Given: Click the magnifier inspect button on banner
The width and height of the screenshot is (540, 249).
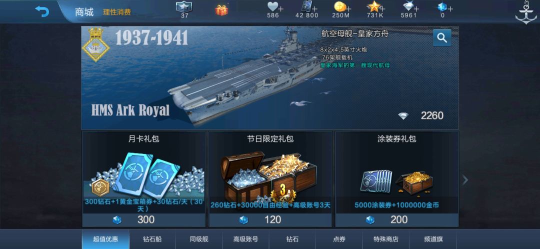Looking at the screenshot, I should pos(442,37).
